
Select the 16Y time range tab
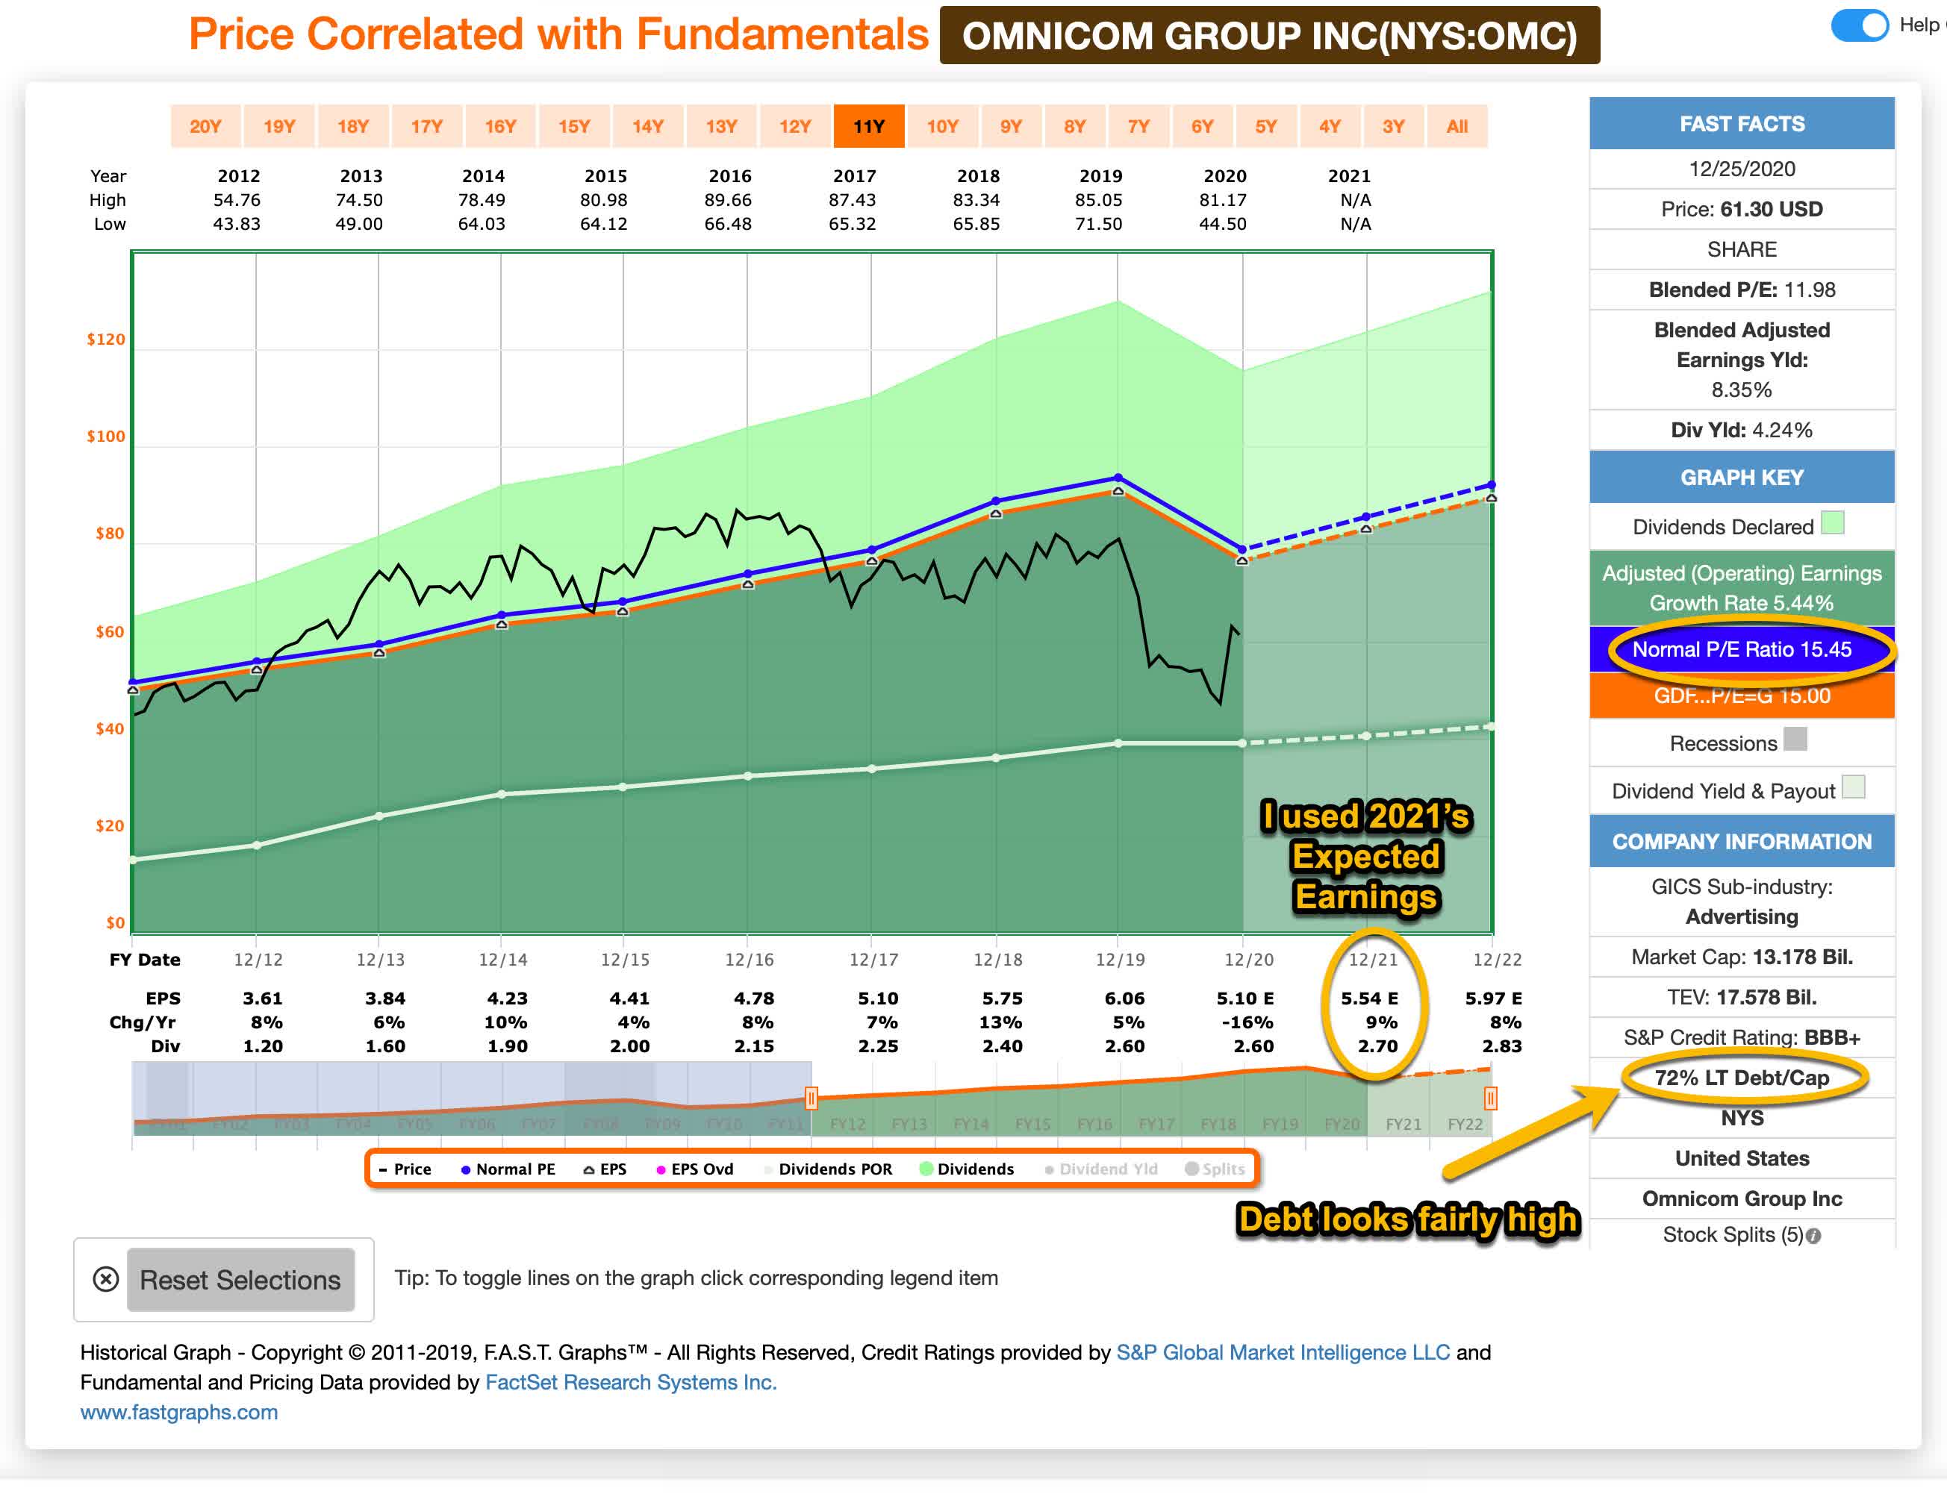tap(501, 126)
